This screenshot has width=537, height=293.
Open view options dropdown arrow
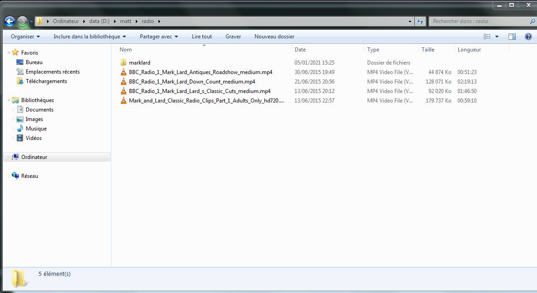[497, 37]
